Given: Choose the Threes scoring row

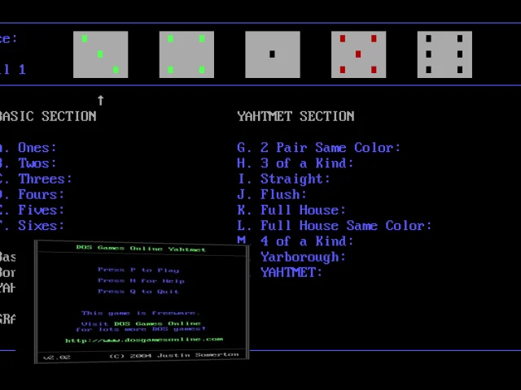Looking at the screenshot, I should [x=36, y=179].
